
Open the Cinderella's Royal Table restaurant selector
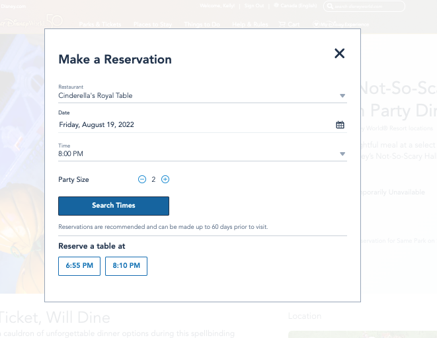(198, 95)
